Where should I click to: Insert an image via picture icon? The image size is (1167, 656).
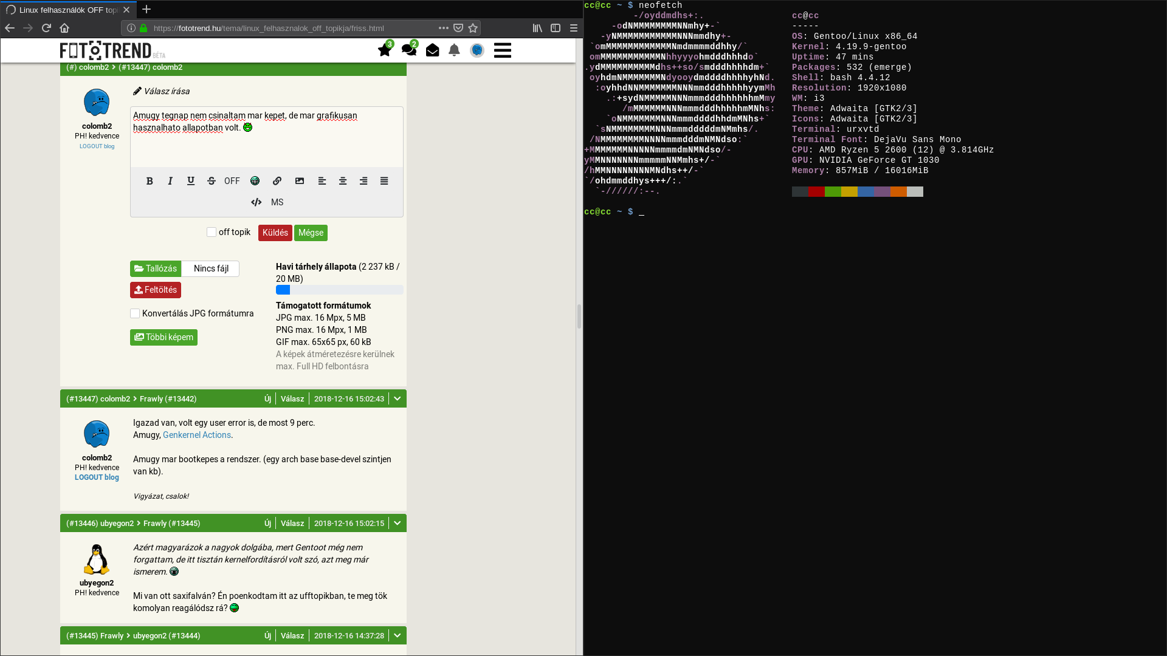300,181
